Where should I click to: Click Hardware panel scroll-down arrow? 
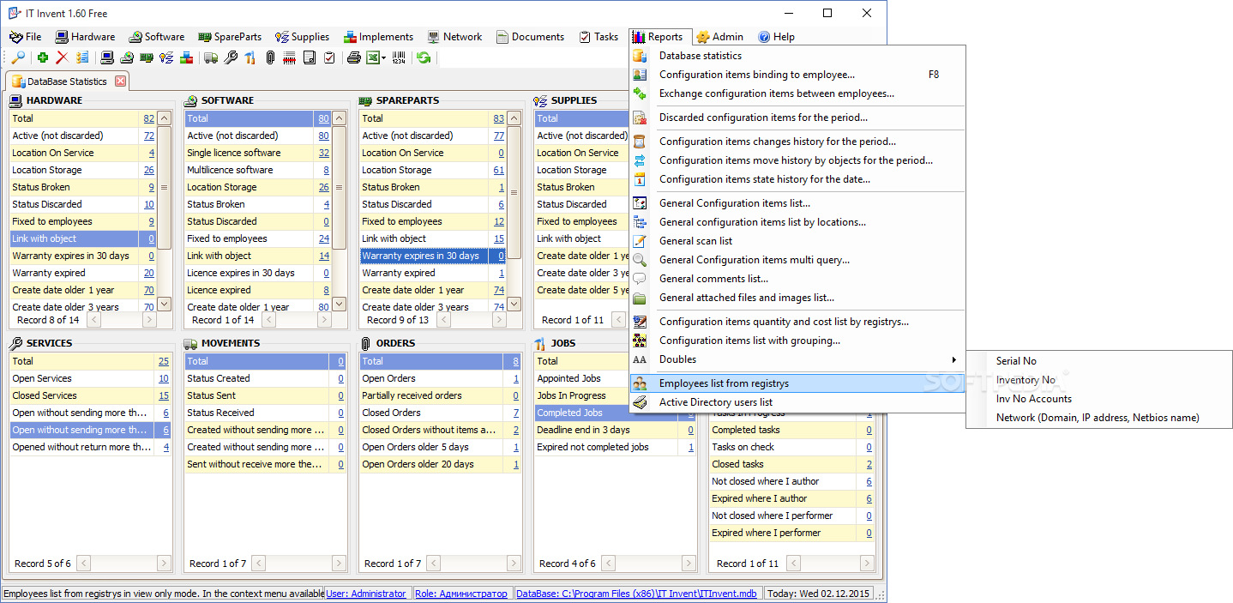tap(164, 304)
